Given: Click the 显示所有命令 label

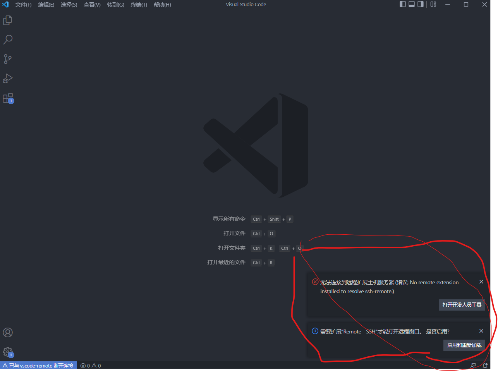Looking at the screenshot, I should (x=229, y=219).
